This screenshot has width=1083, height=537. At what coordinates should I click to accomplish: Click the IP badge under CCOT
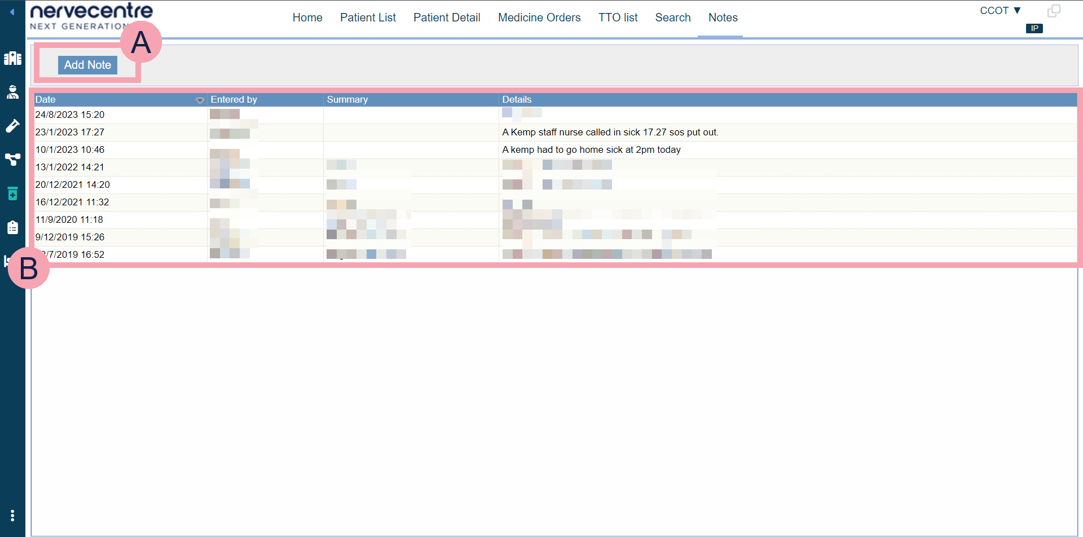tap(1034, 28)
